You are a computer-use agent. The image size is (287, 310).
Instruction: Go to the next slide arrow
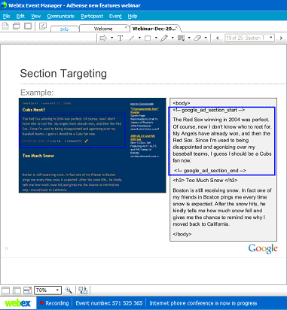[x=281, y=38]
